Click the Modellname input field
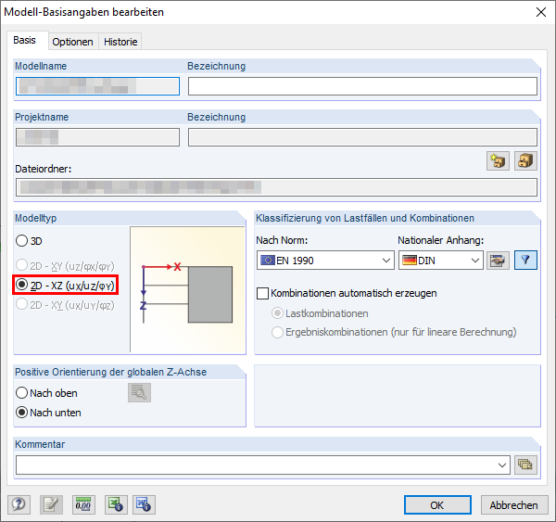556x522 pixels. click(97, 86)
